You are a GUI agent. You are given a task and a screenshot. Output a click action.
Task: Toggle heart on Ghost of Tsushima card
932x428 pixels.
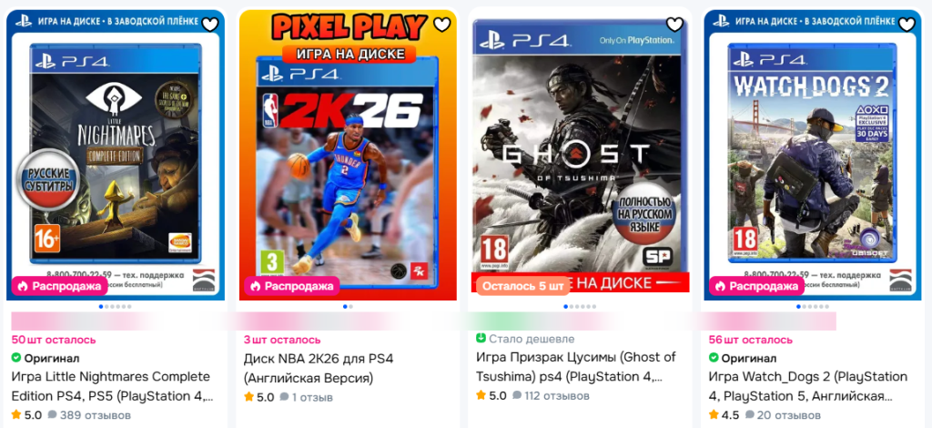(x=674, y=25)
